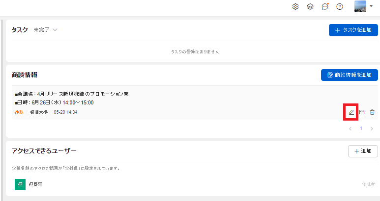Click the stacked layers icon in header
The height and width of the screenshot is (201, 380).
click(x=310, y=7)
